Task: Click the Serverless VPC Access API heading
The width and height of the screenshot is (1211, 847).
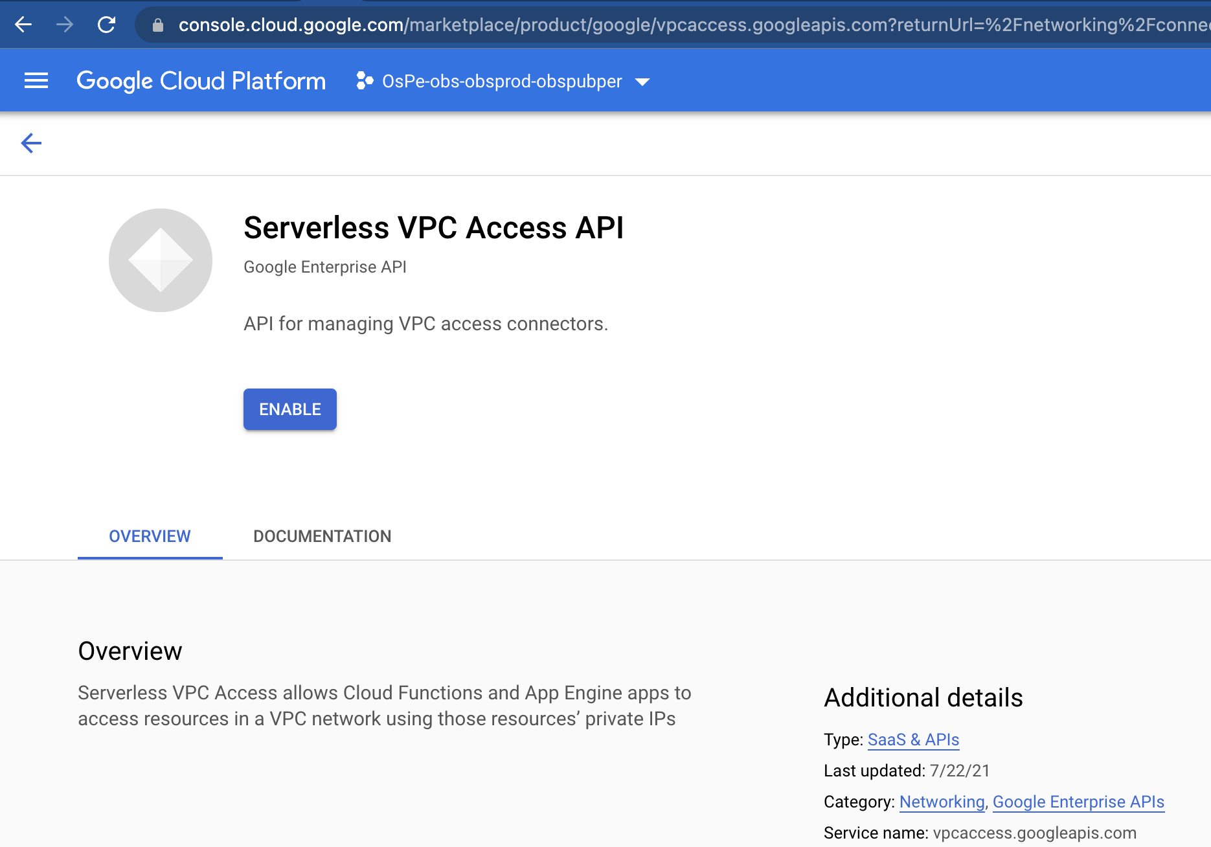Action: coord(433,227)
